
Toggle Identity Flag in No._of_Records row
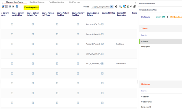tap(12, 64)
